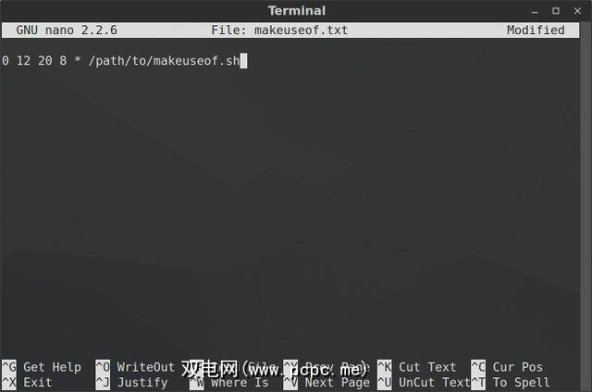Screen dimensions: 592x392
Task: Click the ^J Justify shortcut
Action: click(x=131, y=382)
